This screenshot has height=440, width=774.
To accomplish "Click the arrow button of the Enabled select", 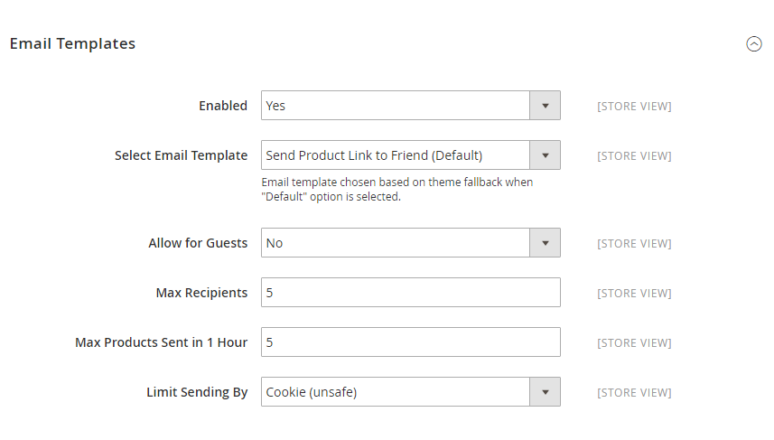I will (x=545, y=106).
